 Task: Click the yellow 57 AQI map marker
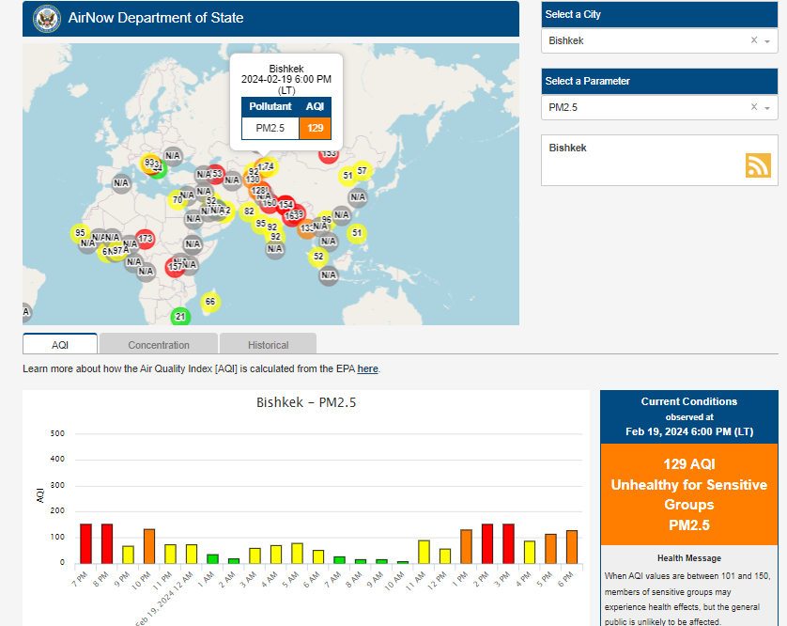point(362,171)
